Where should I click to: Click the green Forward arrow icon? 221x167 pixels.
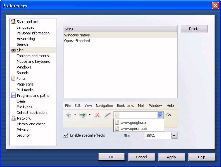[83, 115]
